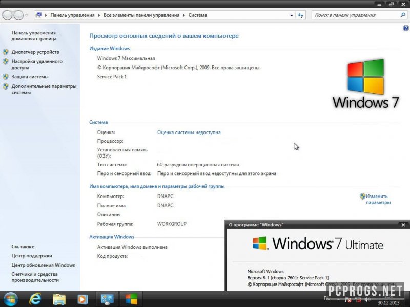Viewport: 410px width, 307px height.
Task: Expand arrow after Панель управления breadcrumb
Action: coord(99,15)
